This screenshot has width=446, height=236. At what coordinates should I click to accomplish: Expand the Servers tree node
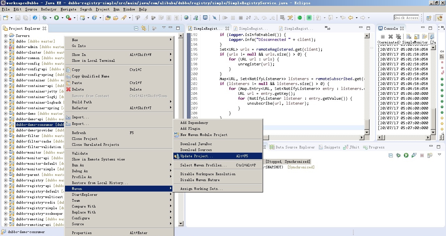(6, 36)
